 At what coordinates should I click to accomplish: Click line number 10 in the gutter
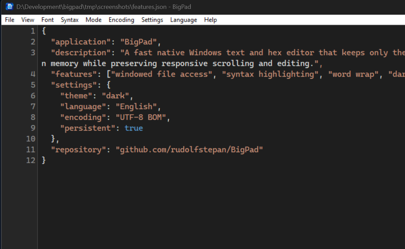click(30, 139)
